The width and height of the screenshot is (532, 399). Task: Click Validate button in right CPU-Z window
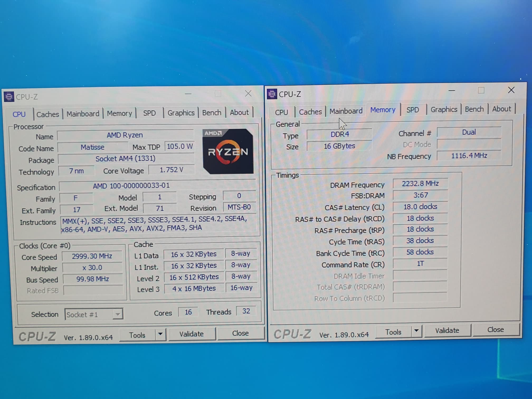point(447,330)
